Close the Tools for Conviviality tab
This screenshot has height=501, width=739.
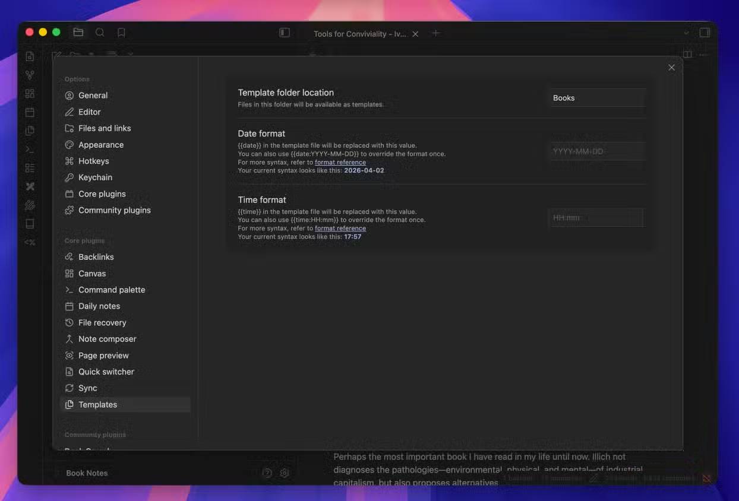[x=415, y=34]
